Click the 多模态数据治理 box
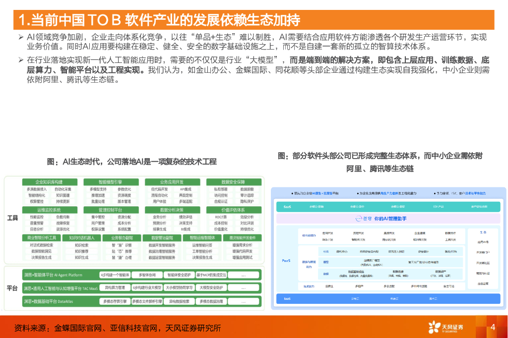Viewport: 508px width, 338px height. [211, 301]
